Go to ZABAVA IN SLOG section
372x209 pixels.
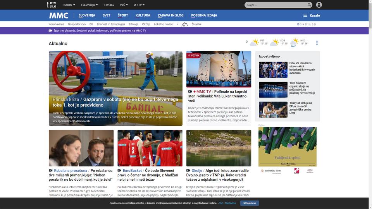pyautogui.click(x=170, y=15)
